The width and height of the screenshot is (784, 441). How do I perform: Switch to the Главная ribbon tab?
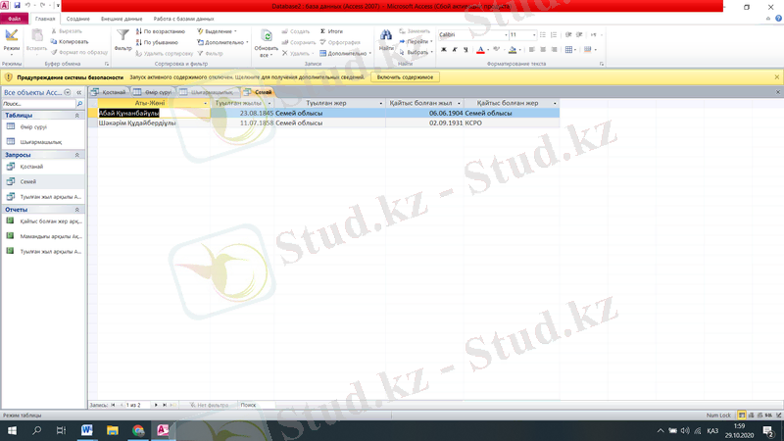[45, 19]
